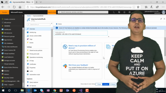This screenshot has width=166, height=93.
Task: Open the Windows Start menu
Action: tap(3, 90)
